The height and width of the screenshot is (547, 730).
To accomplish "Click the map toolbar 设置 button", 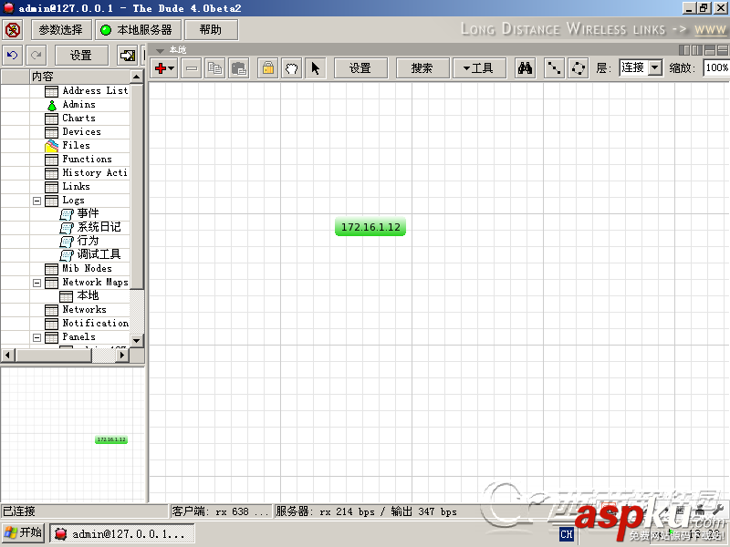I will point(360,68).
